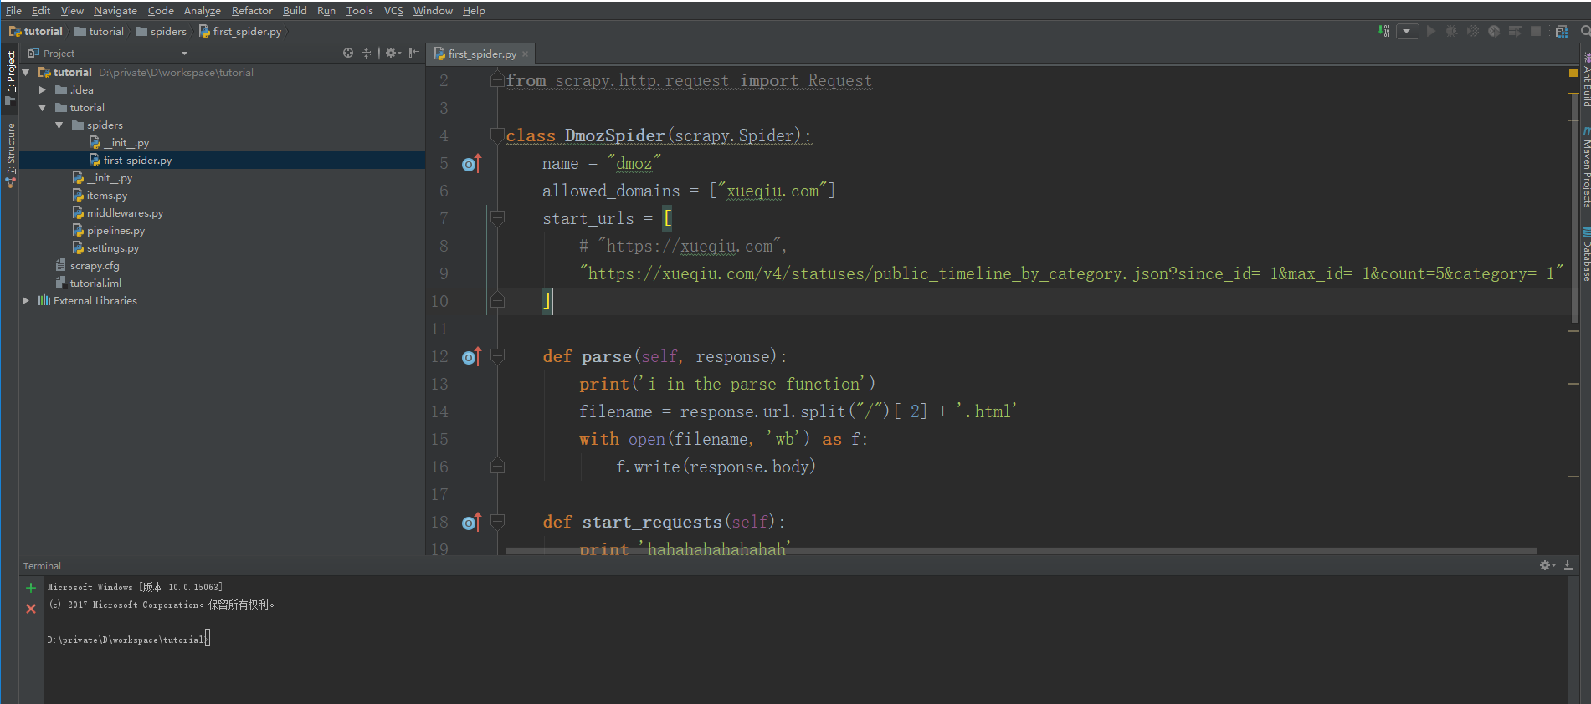Open middlewares.py in project tree
This screenshot has height=704, width=1591.
pyautogui.click(x=117, y=213)
